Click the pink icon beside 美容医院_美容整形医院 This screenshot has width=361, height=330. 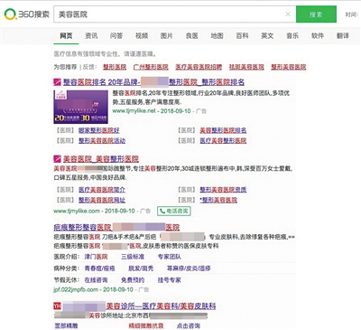pyautogui.click(x=58, y=159)
